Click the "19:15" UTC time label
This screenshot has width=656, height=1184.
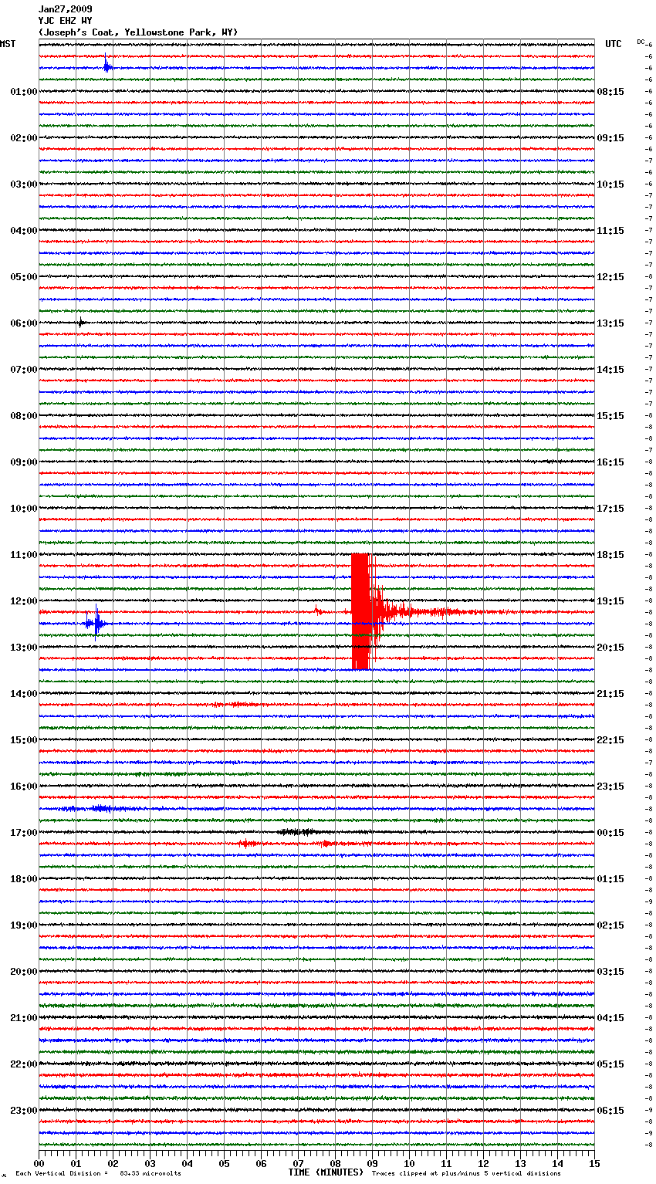tap(610, 601)
